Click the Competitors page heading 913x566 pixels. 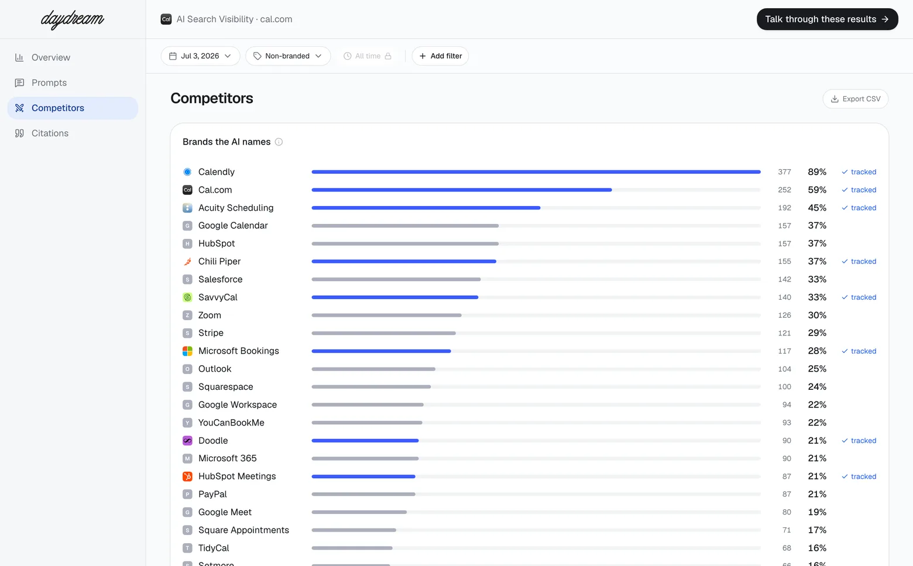point(212,98)
